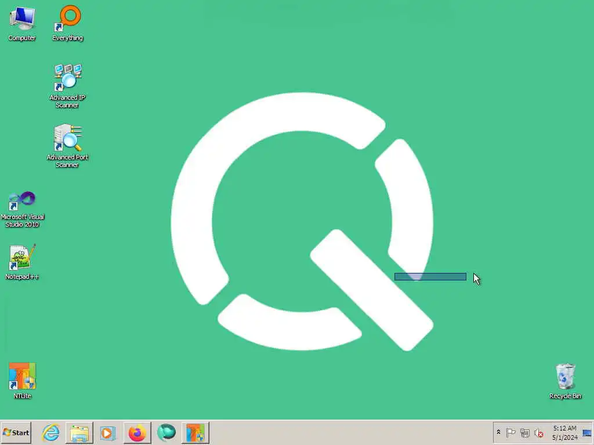This screenshot has height=445, width=594.
Task: Open the clock showing 5:12 AM
Action: 565,432
